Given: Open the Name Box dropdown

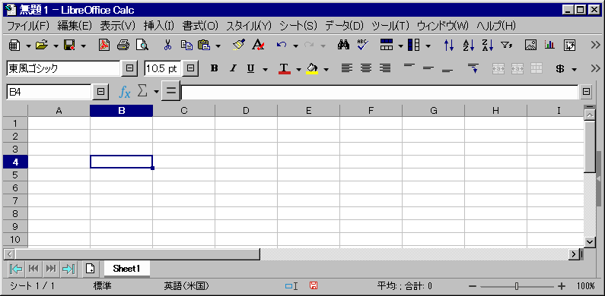Looking at the screenshot, I should coord(101,92).
